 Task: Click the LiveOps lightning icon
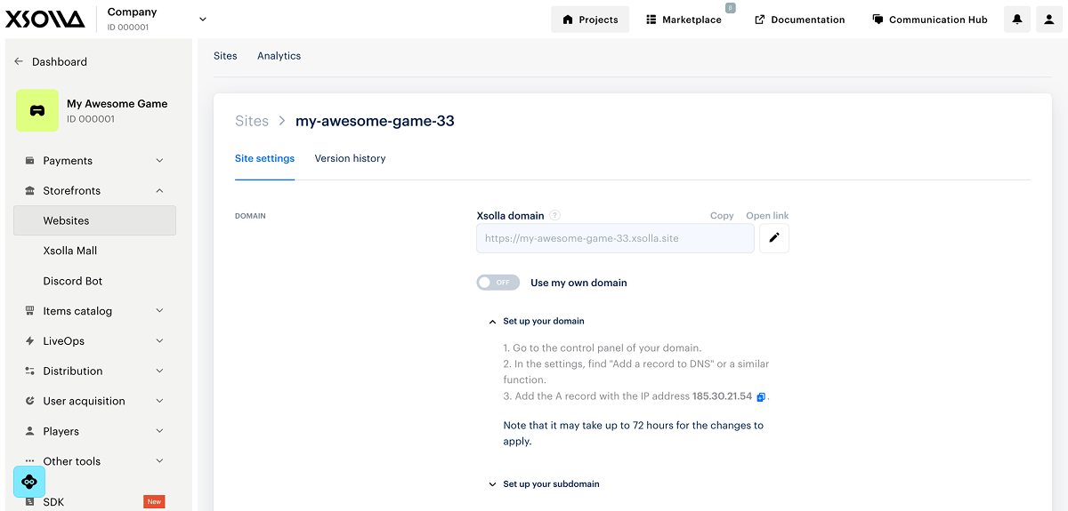pos(30,341)
